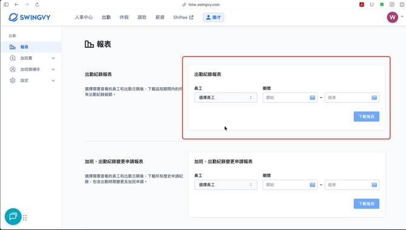Open the chat support bubble icon
The height and width of the screenshot is (230, 406).
[x=13, y=216]
